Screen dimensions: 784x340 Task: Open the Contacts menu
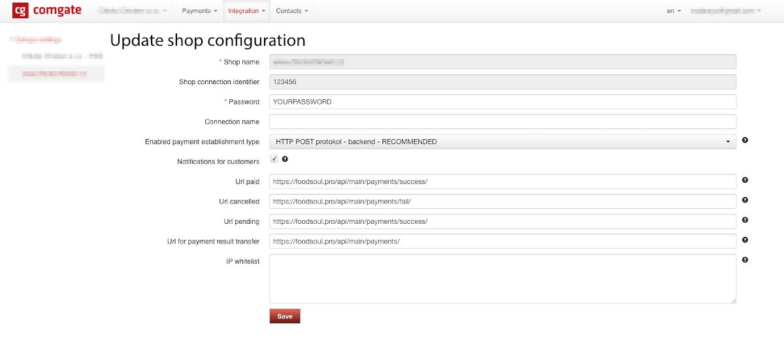pyautogui.click(x=291, y=11)
